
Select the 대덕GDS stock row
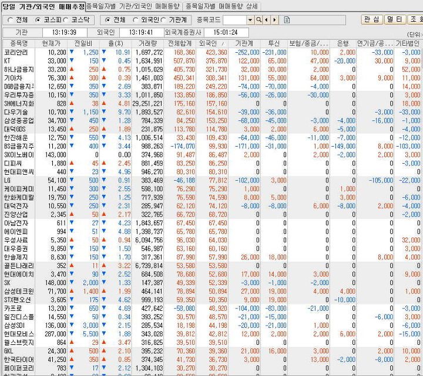coord(211,129)
